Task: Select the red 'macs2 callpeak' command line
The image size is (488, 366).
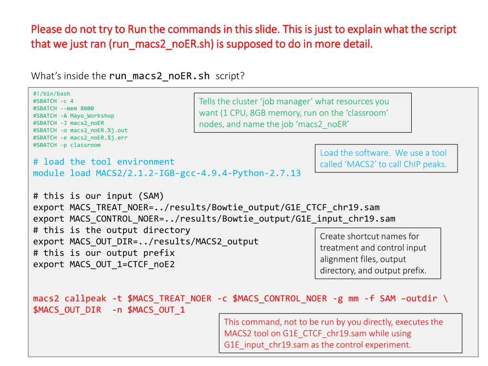Action: coord(240,299)
